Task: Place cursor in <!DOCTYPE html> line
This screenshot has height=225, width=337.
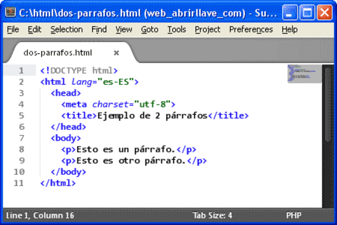Action: click(79, 71)
